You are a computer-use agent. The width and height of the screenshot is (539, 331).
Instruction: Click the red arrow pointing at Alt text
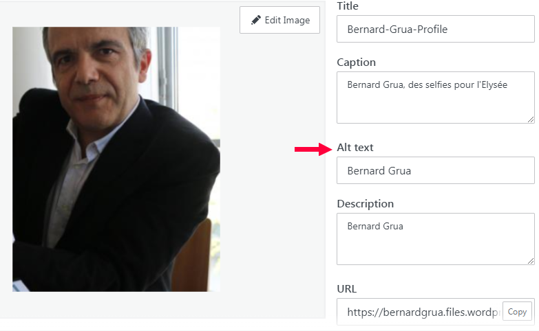(313, 149)
